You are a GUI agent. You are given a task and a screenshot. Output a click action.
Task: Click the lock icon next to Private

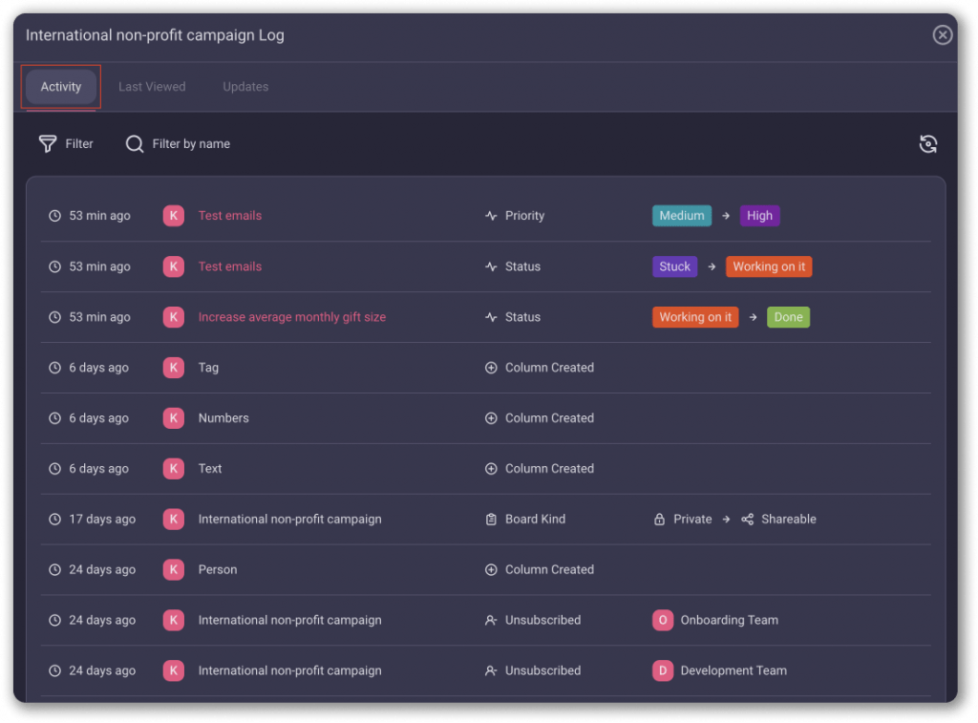click(x=659, y=520)
